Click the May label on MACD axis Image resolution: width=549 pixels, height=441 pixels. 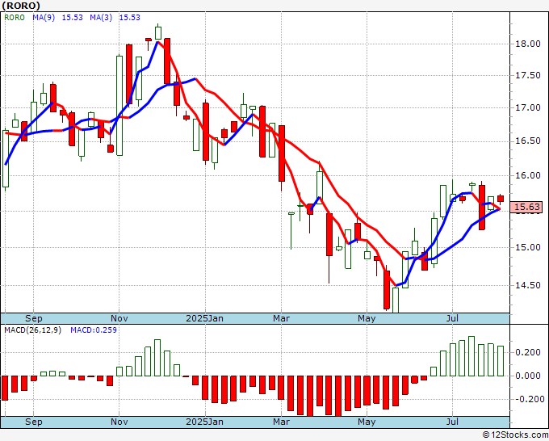pos(367,422)
